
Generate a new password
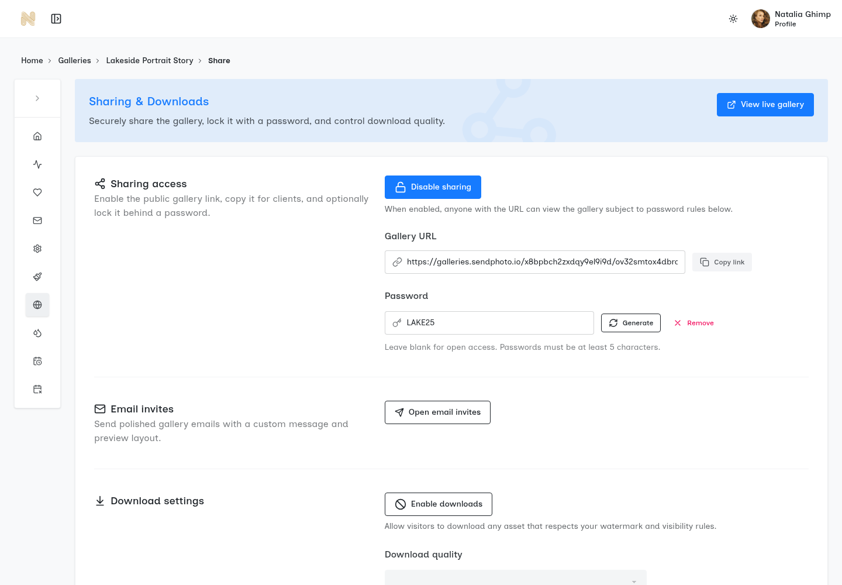pyautogui.click(x=631, y=323)
